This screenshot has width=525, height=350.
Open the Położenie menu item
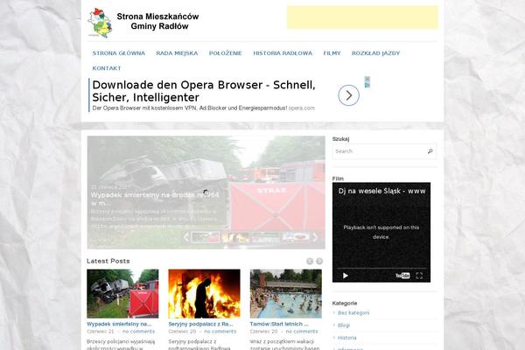(x=226, y=53)
